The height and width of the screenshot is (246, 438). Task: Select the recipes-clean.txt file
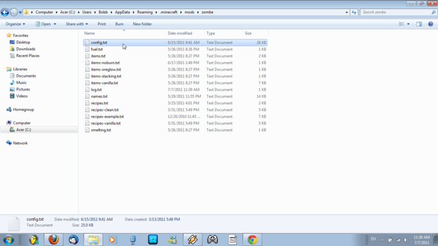176,110
